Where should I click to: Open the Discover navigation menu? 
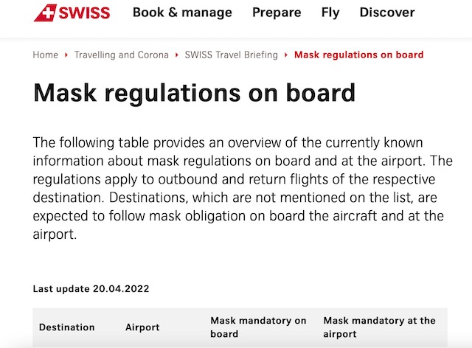click(387, 13)
